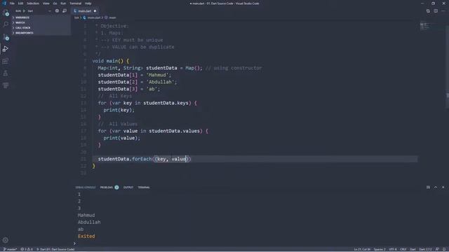Click the 'void main() {' line of code
Image resolution: width=449 pixels, height=252 pixels.
[x=111, y=61]
